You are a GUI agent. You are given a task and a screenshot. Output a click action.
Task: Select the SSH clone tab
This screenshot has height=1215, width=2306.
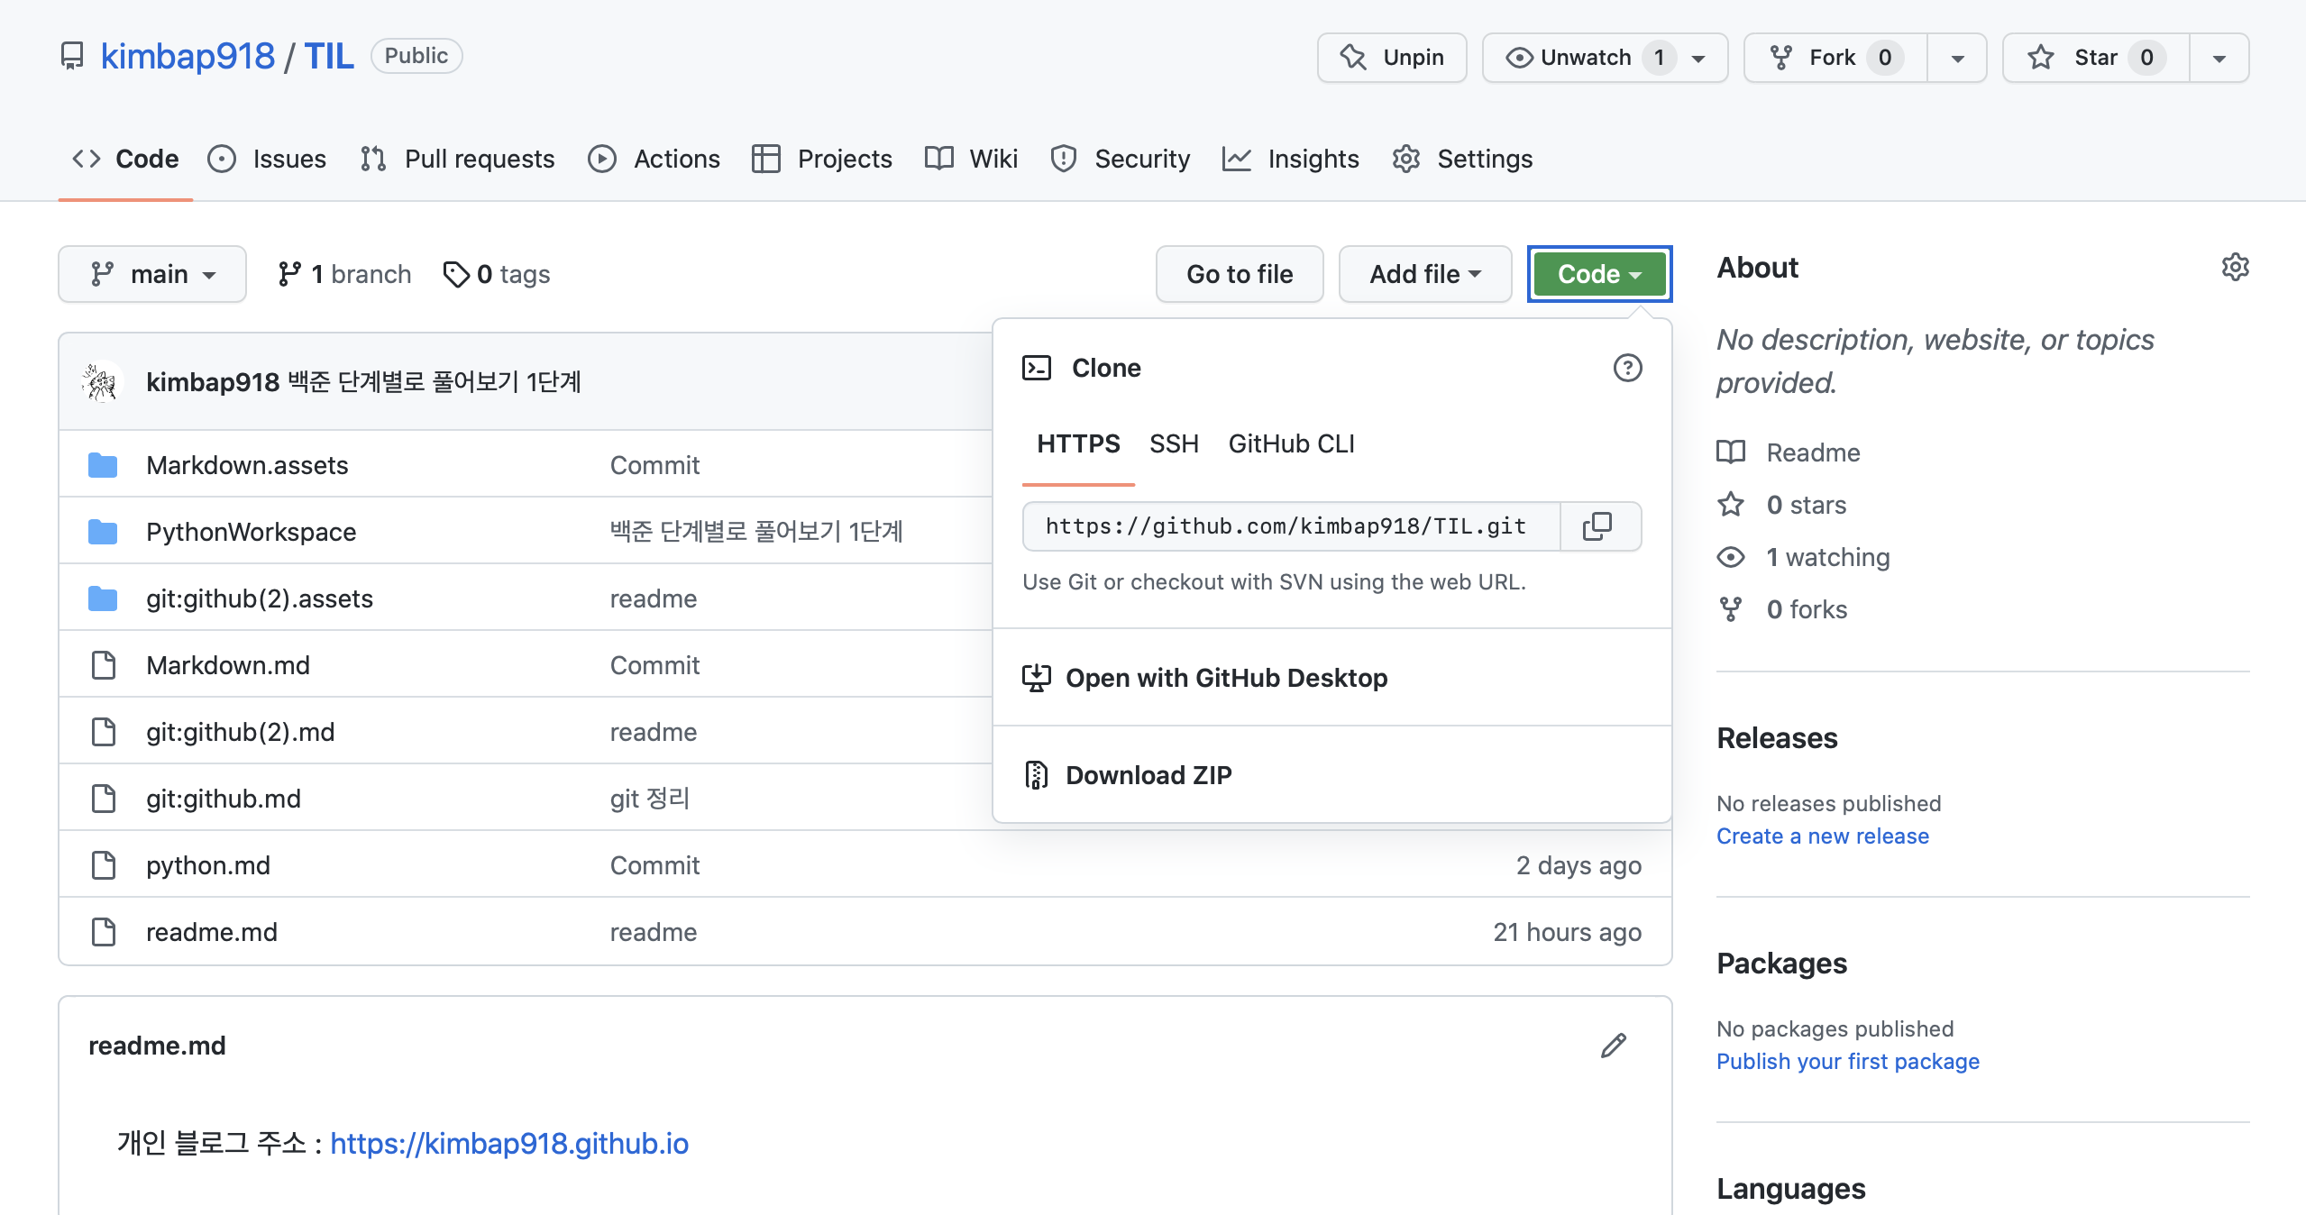point(1174,443)
